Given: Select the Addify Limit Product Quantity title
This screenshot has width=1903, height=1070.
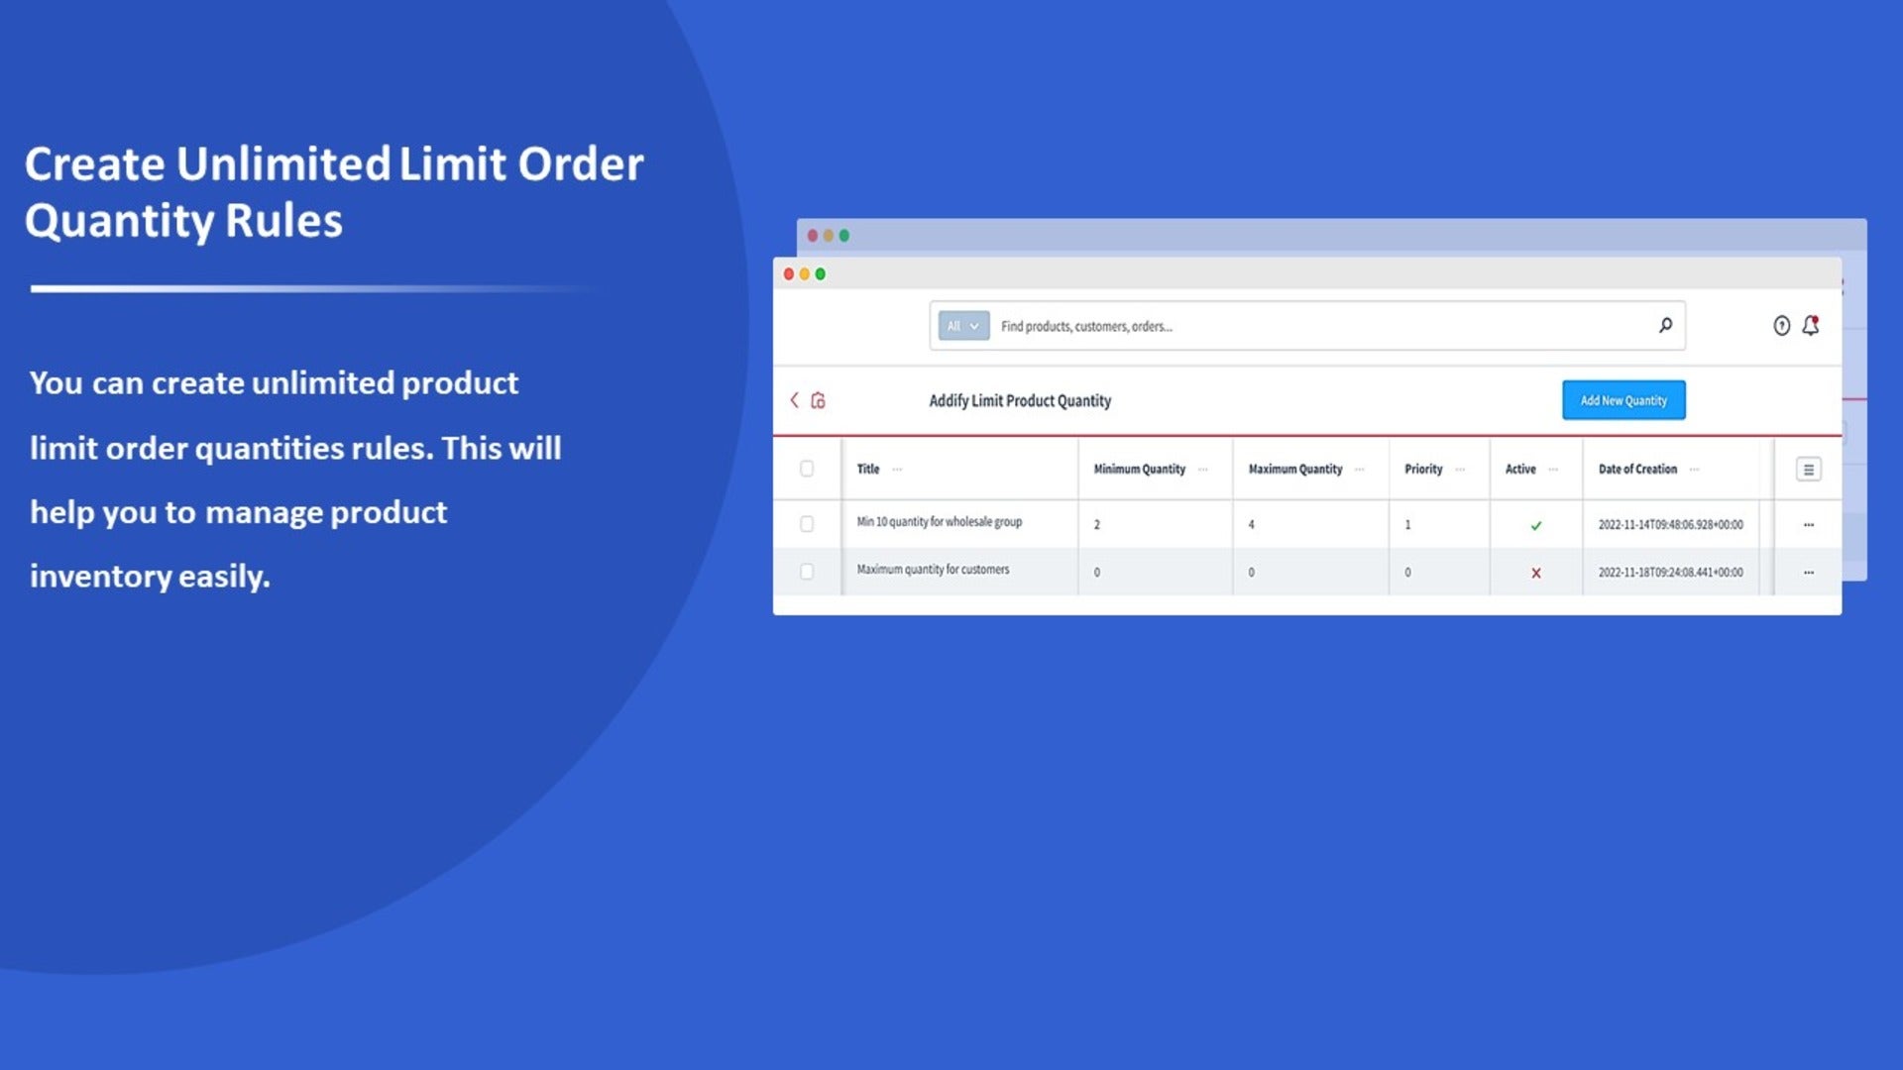Looking at the screenshot, I should point(1018,400).
